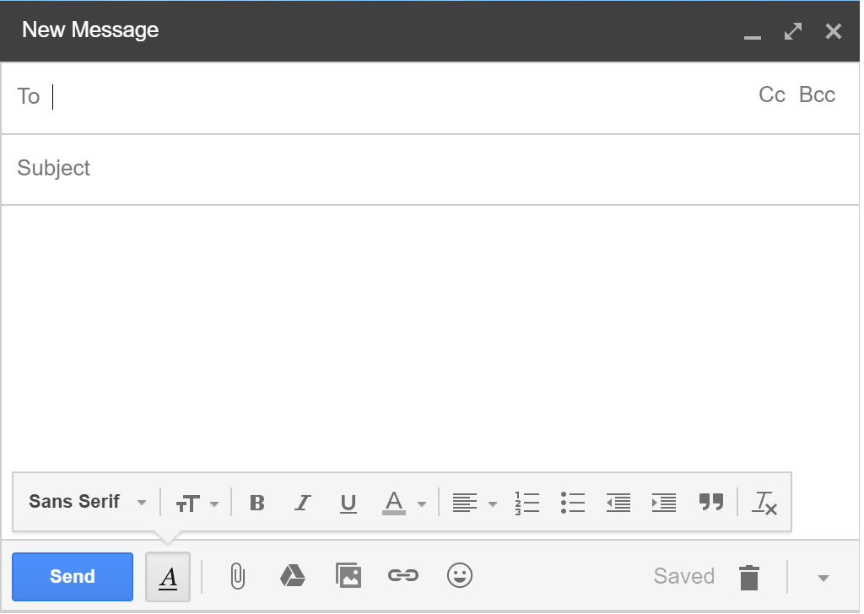Toggle underline formatting
864x614 pixels.
348,504
